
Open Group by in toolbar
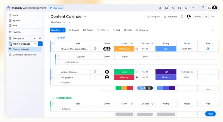(x=142, y=30)
